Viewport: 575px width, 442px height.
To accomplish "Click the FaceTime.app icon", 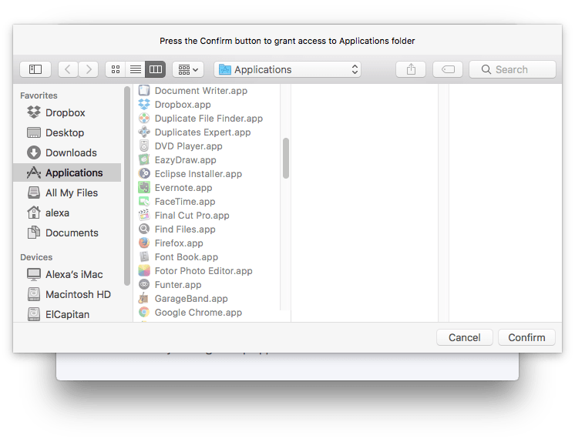I will (144, 202).
